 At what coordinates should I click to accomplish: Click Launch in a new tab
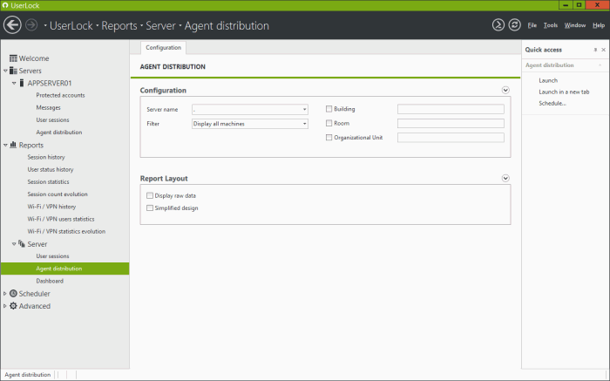tap(564, 92)
